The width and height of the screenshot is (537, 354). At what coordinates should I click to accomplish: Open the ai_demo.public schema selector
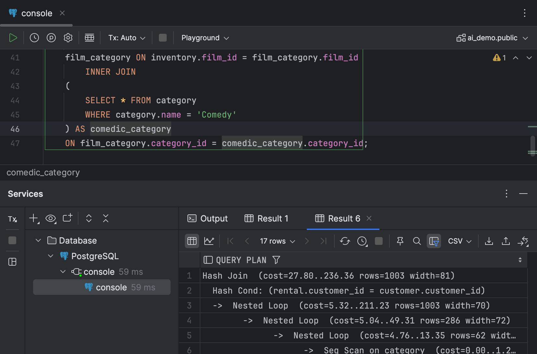[492, 38]
